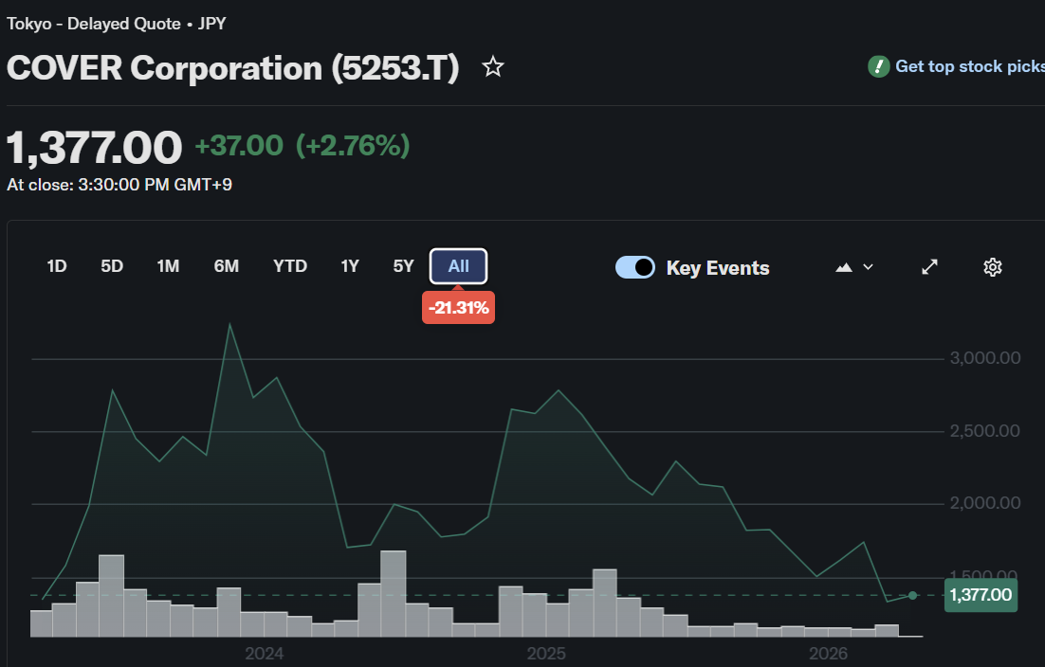Click the At close: 3:30:00 PM GMT+9 text

point(119,185)
